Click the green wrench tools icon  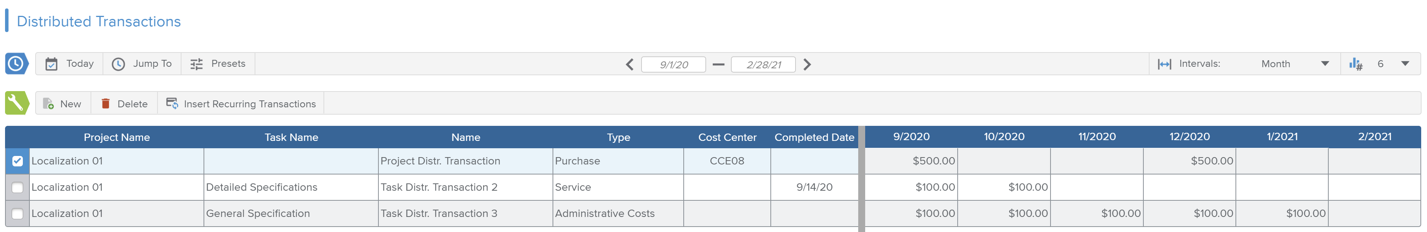tap(17, 103)
